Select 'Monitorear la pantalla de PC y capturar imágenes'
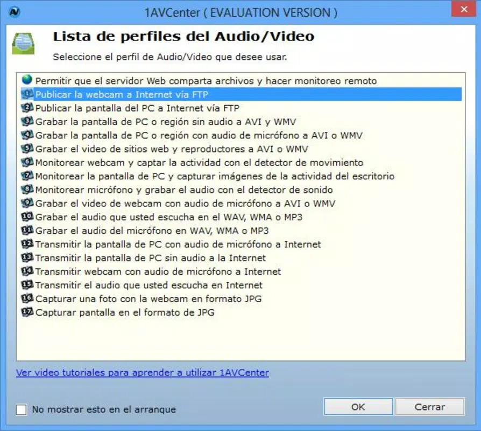This screenshot has width=481, height=431. [215, 176]
